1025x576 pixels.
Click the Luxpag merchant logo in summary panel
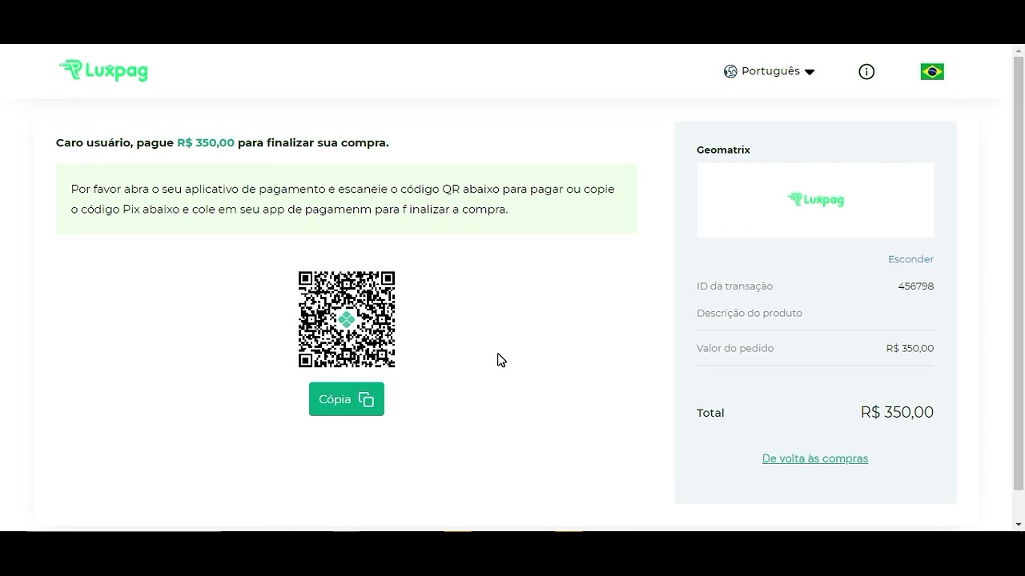(x=815, y=200)
